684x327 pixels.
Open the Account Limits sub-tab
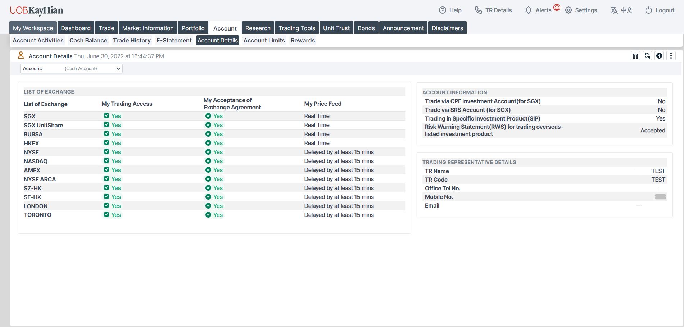264,40
